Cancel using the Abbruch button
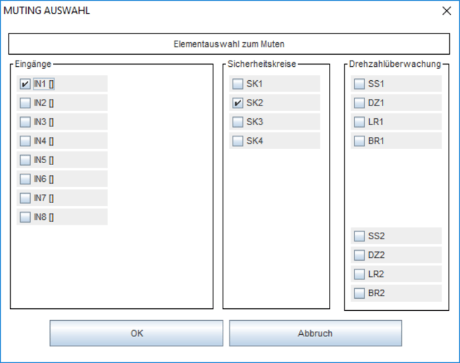Screen dimensions: 460x363 click(x=315, y=333)
